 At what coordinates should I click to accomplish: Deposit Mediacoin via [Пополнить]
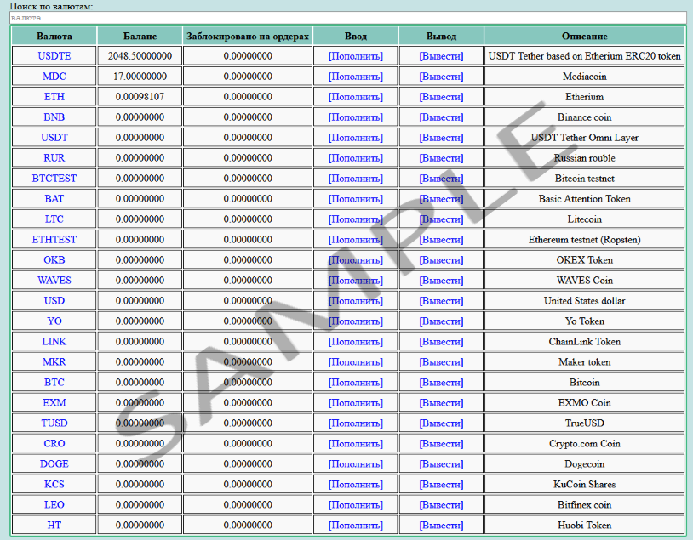[355, 77]
